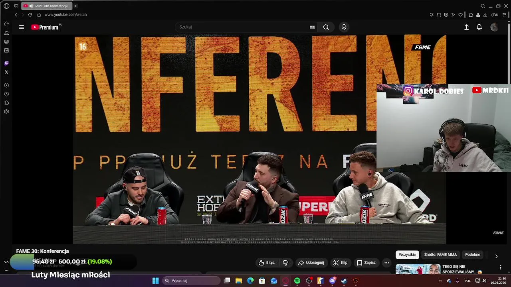Switch to the FAME 30: Konferencja browser tab
The image size is (511, 287).
pos(47,6)
